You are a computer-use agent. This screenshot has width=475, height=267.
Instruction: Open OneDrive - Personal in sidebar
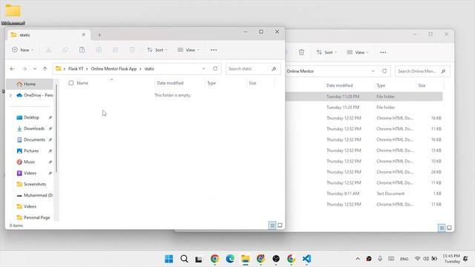click(34, 96)
